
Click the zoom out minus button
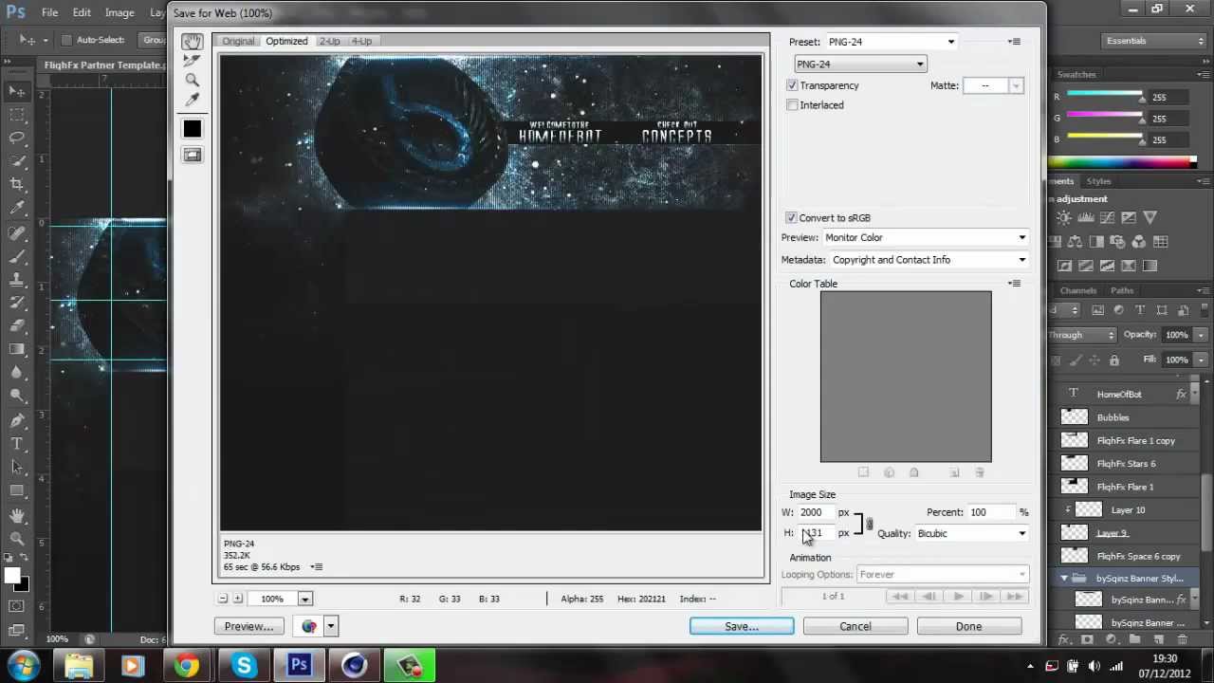(x=223, y=599)
